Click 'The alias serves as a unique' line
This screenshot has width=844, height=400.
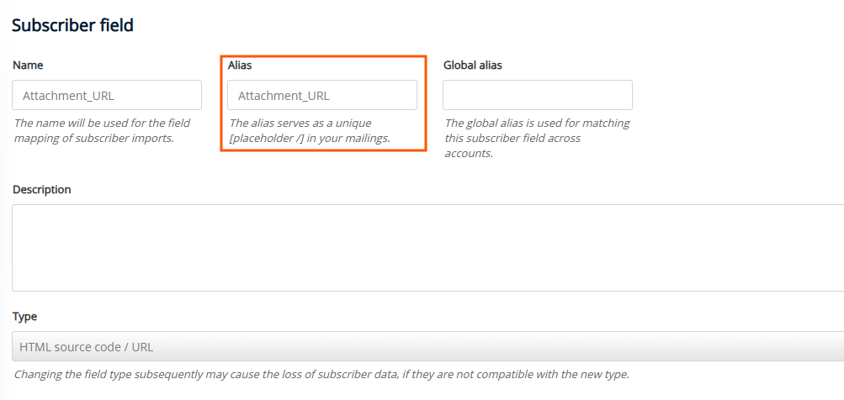pos(300,124)
